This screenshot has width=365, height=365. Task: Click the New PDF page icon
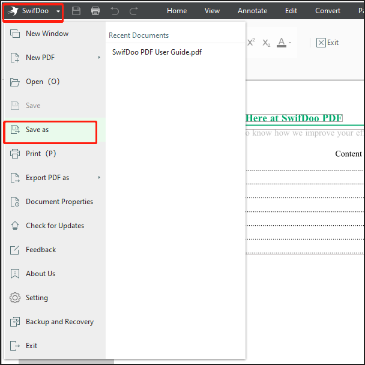15,58
